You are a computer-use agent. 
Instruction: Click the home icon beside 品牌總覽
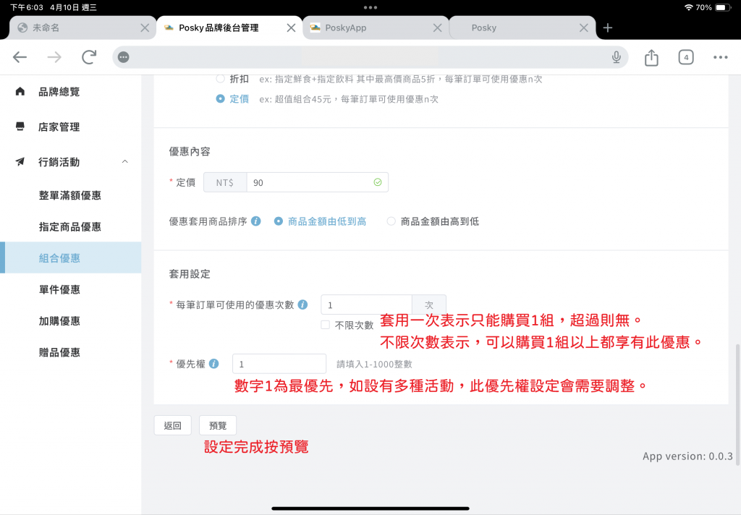(x=20, y=91)
